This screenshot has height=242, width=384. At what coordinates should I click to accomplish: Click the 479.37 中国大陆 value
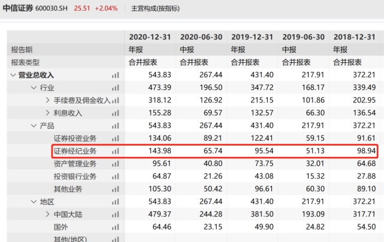coord(160,214)
